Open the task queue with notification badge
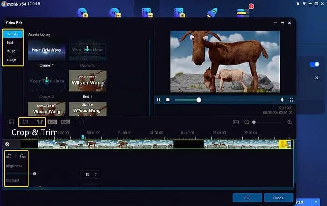The height and width of the screenshot is (206, 327). [243, 13]
